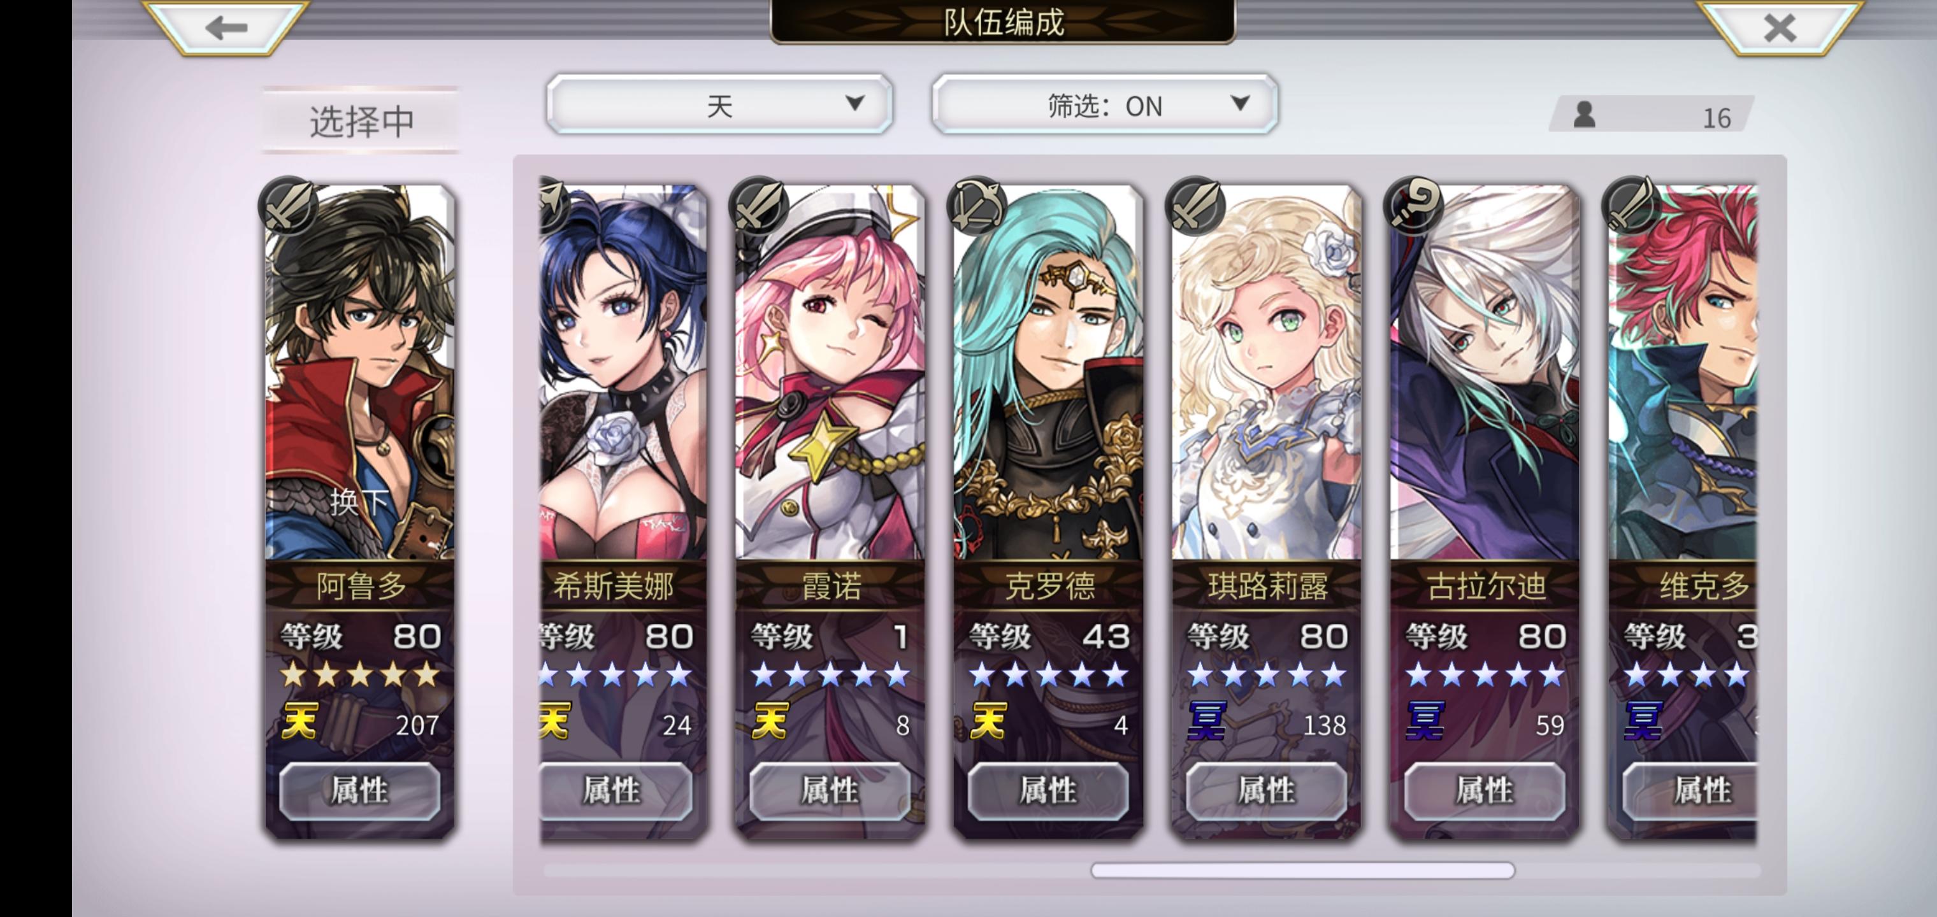Screen dimensions: 1937x917
Task: Click the 天 attribute emblem on 克罗德's card
Action: [x=989, y=722]
